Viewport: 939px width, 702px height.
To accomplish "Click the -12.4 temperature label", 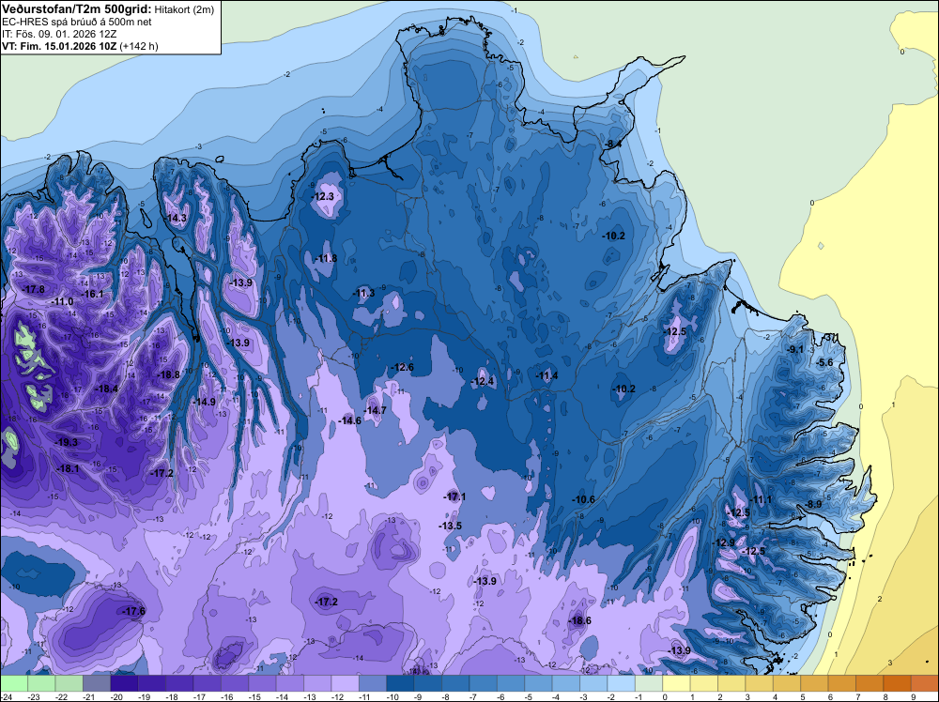I will click(x=482, y=381).
